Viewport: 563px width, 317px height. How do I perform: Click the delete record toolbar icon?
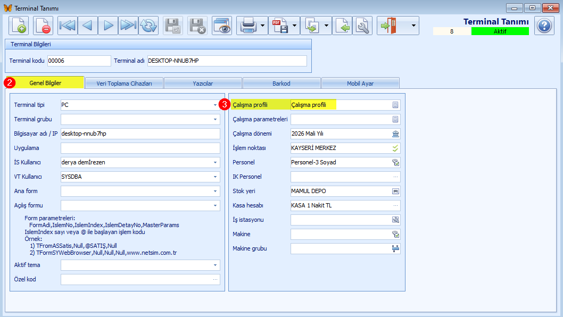(43, 26)
